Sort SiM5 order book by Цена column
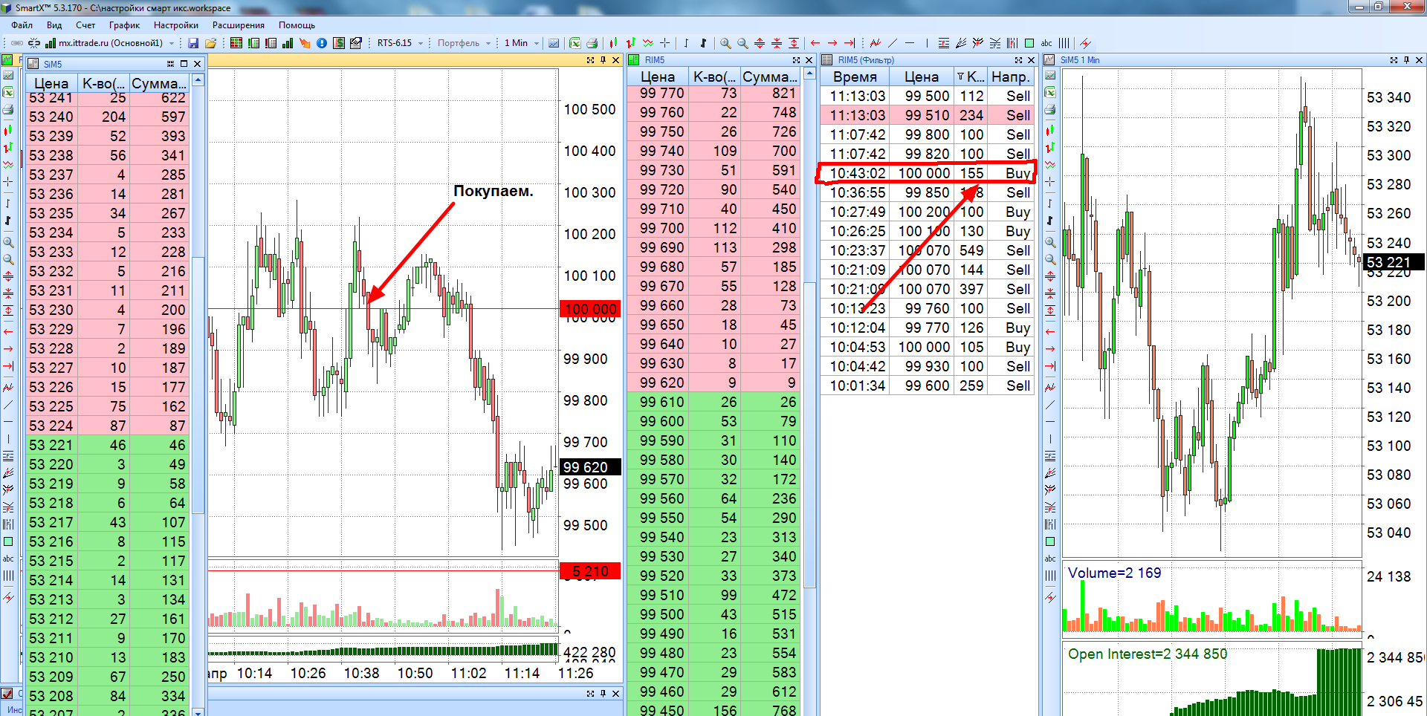The image size is (1427, 716). (x=51, y=83)
